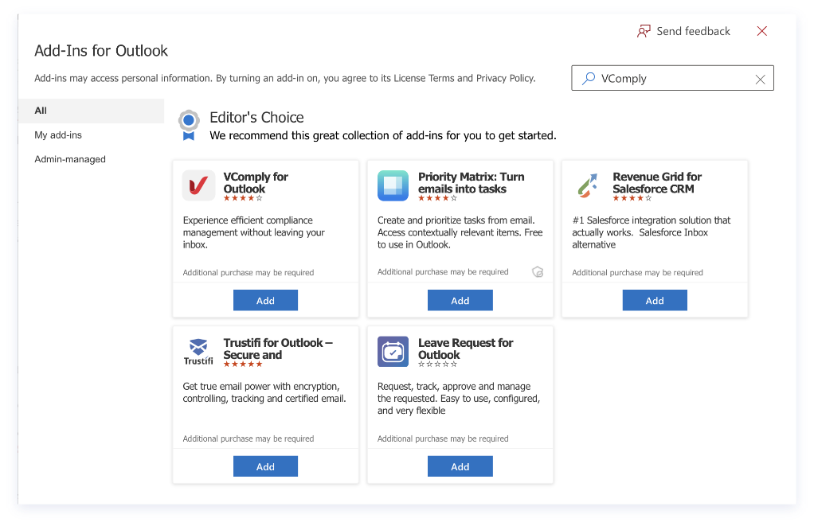
Task: Click the Trustifi logo icon
Action: pyautogui.click(x=198, y=352)
